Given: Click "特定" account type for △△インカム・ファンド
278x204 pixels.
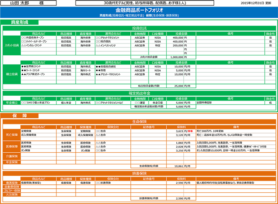Looking at the screenshot, I should (x=158, y=45).
